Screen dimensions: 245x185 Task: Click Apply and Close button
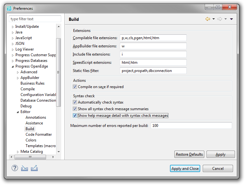(x=185, y=168)
